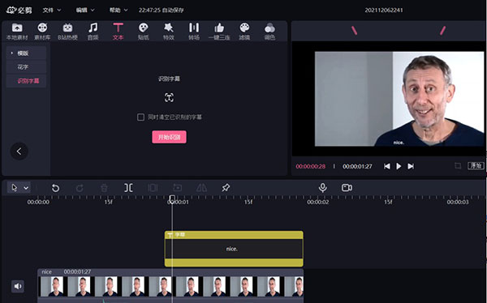This screenshot has height=303, width=487.
Task: Play the preview video
Action: coord(399,167)
